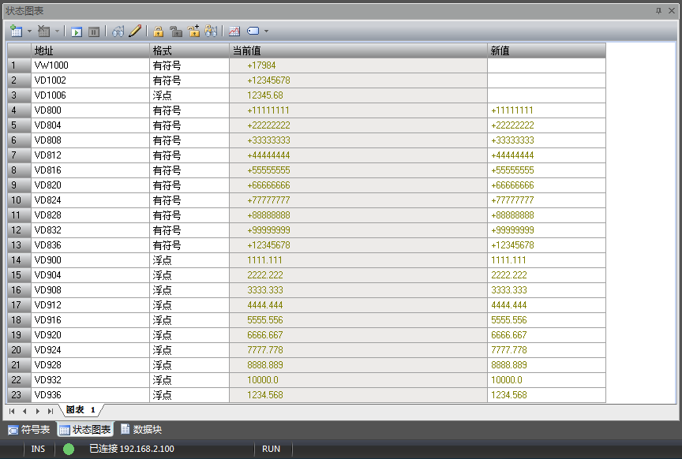Click the pin icon of 状态图表 panel

[659, 10]
